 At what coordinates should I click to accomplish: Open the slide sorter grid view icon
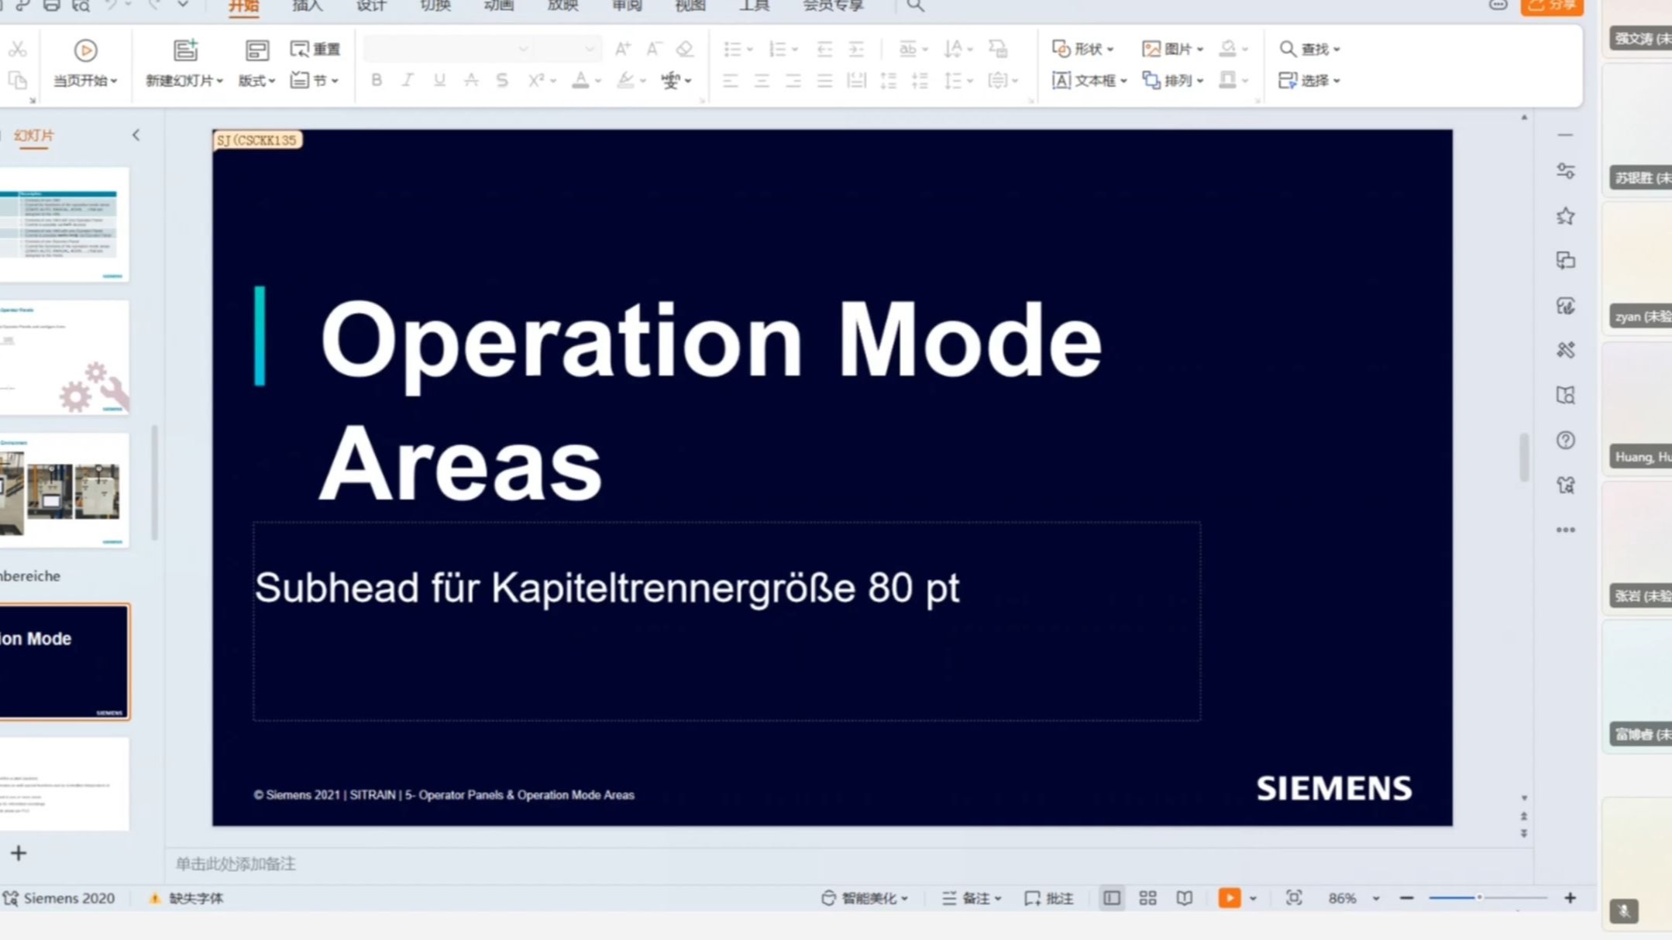[1147, 898]
